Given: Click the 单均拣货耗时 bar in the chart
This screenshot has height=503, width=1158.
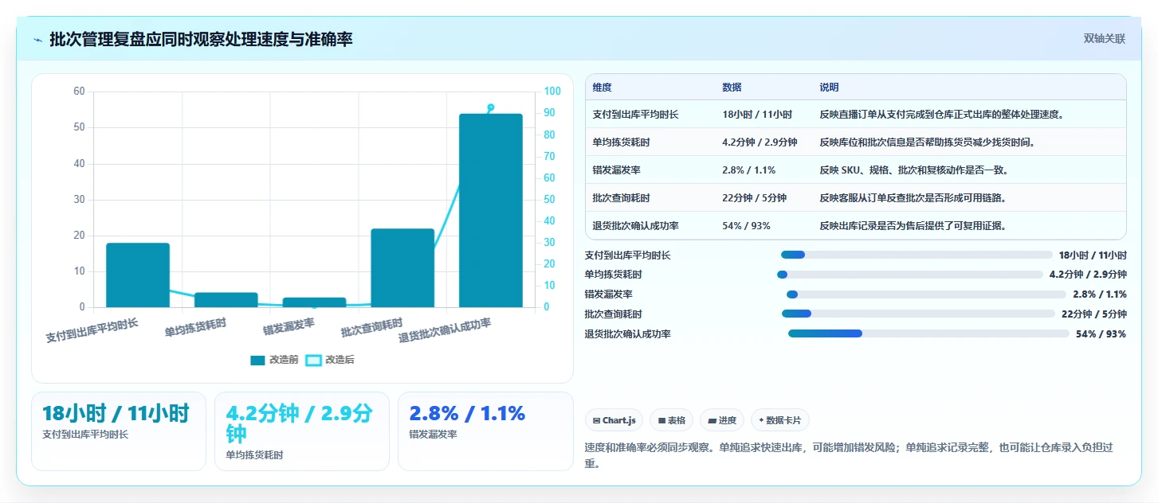Looking at the screenshot, I should [226, 300].
